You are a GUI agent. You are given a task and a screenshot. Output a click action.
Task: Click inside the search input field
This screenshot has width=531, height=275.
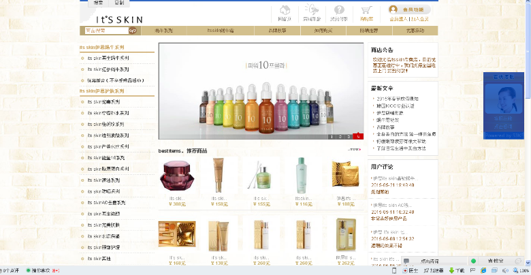[x=107, y=31]
